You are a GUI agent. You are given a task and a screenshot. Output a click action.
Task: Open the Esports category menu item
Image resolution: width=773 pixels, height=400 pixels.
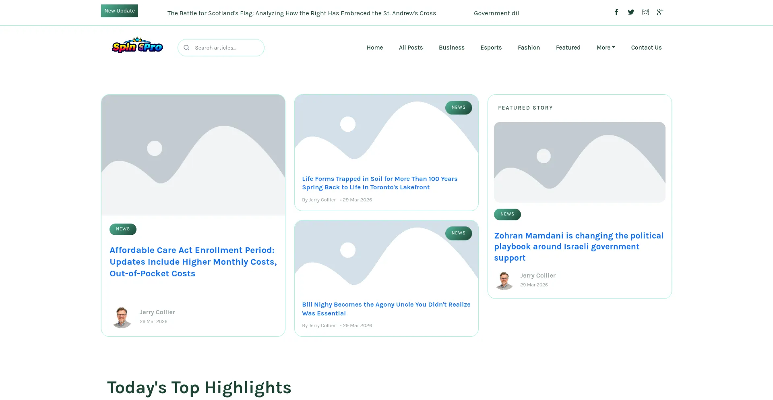491,48
